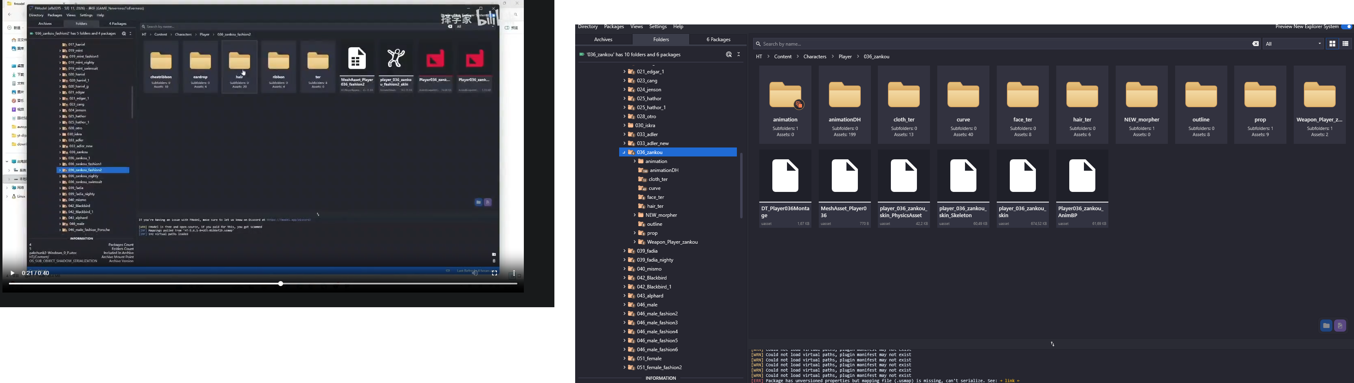Open the Directory menu
This screenshot has height=383, width=1354.
pyautogui.click(x=588, y=27)
